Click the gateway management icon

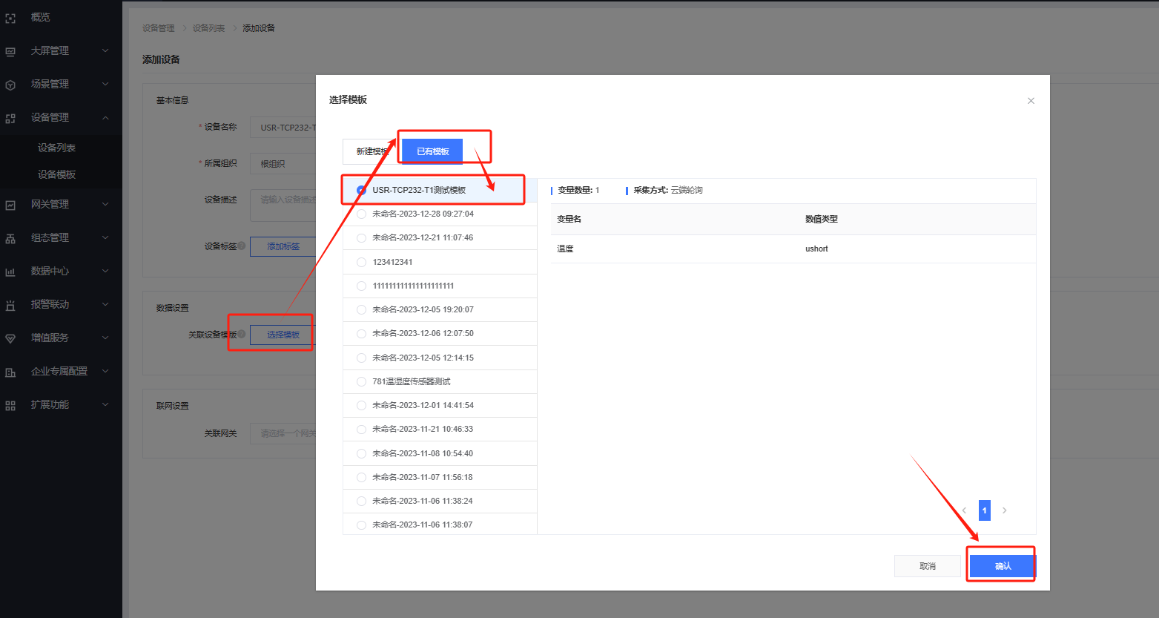click(10, 205)
